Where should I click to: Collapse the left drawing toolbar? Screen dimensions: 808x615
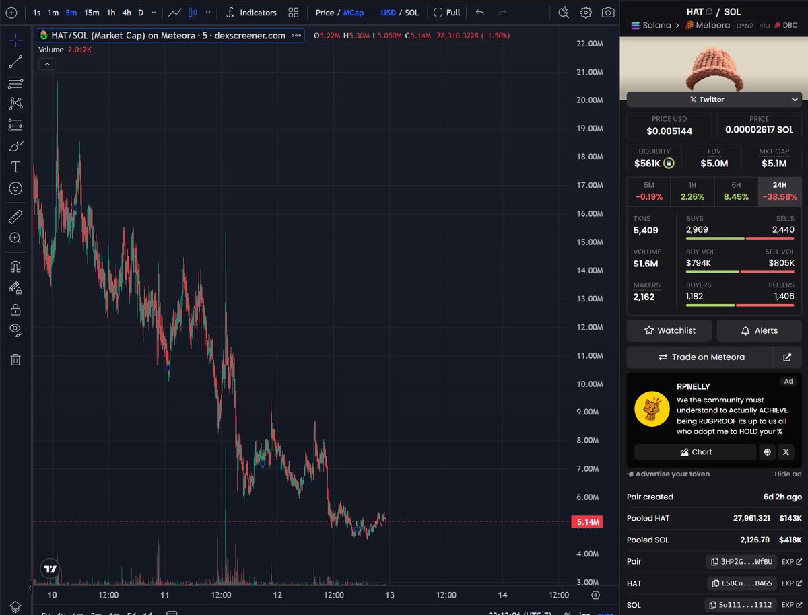[x=30, y=586]
